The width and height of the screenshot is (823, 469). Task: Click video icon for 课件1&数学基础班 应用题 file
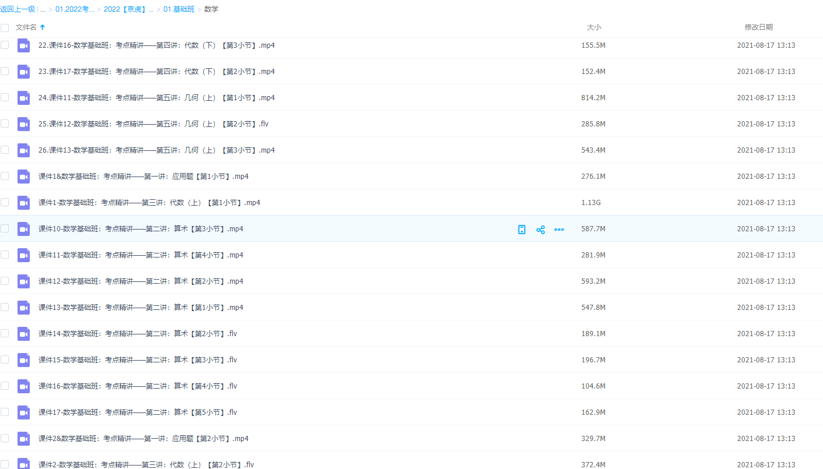point(23,177)
